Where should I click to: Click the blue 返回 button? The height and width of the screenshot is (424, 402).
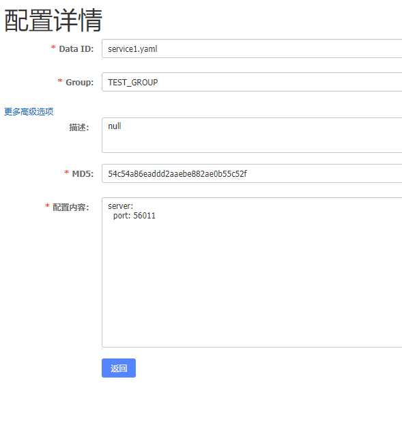119,368
